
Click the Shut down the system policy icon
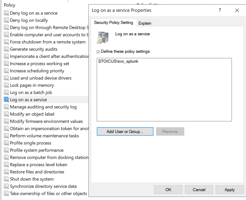point(6,179)
